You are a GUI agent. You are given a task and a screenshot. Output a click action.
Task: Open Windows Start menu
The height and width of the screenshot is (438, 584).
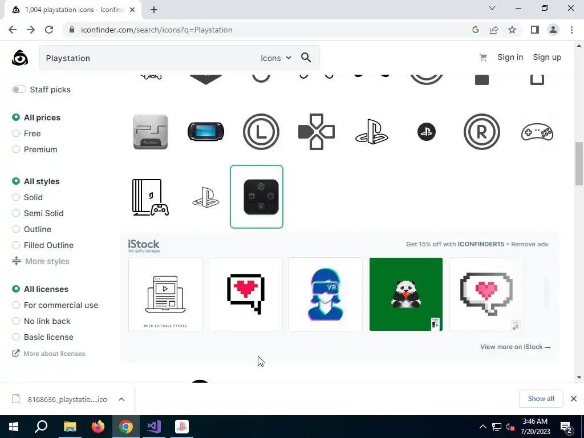point(14,427)
